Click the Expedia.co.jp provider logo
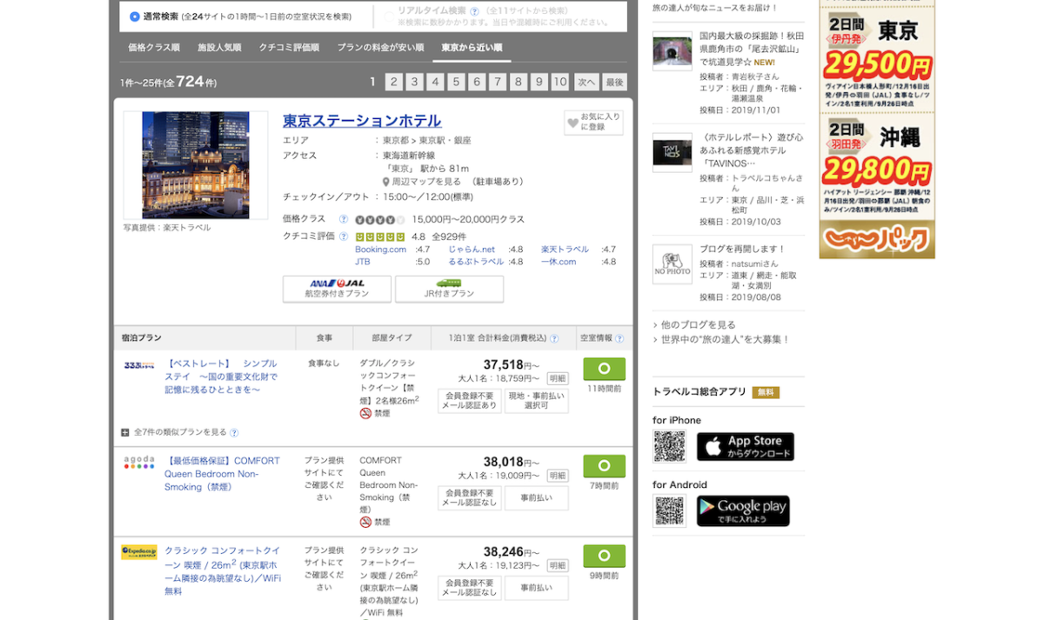Image resolution: width=1044 pixels, height=620 pixels. 139,551
